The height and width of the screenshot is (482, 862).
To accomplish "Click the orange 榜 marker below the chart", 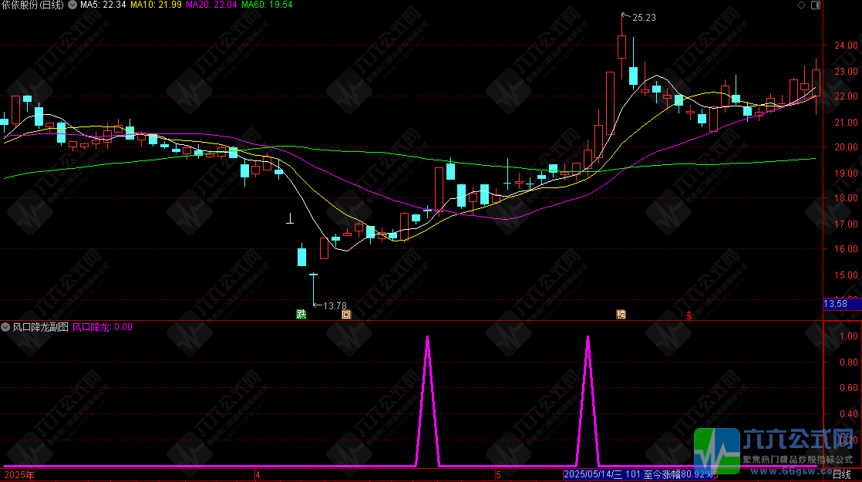I will (621, 315).
